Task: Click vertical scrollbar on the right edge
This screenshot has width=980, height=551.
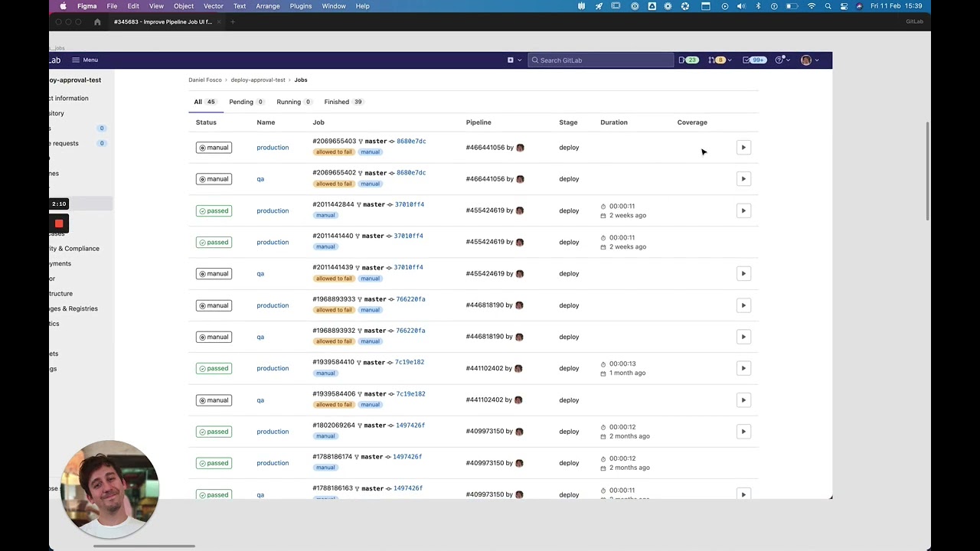Action: tap(928, 171)
